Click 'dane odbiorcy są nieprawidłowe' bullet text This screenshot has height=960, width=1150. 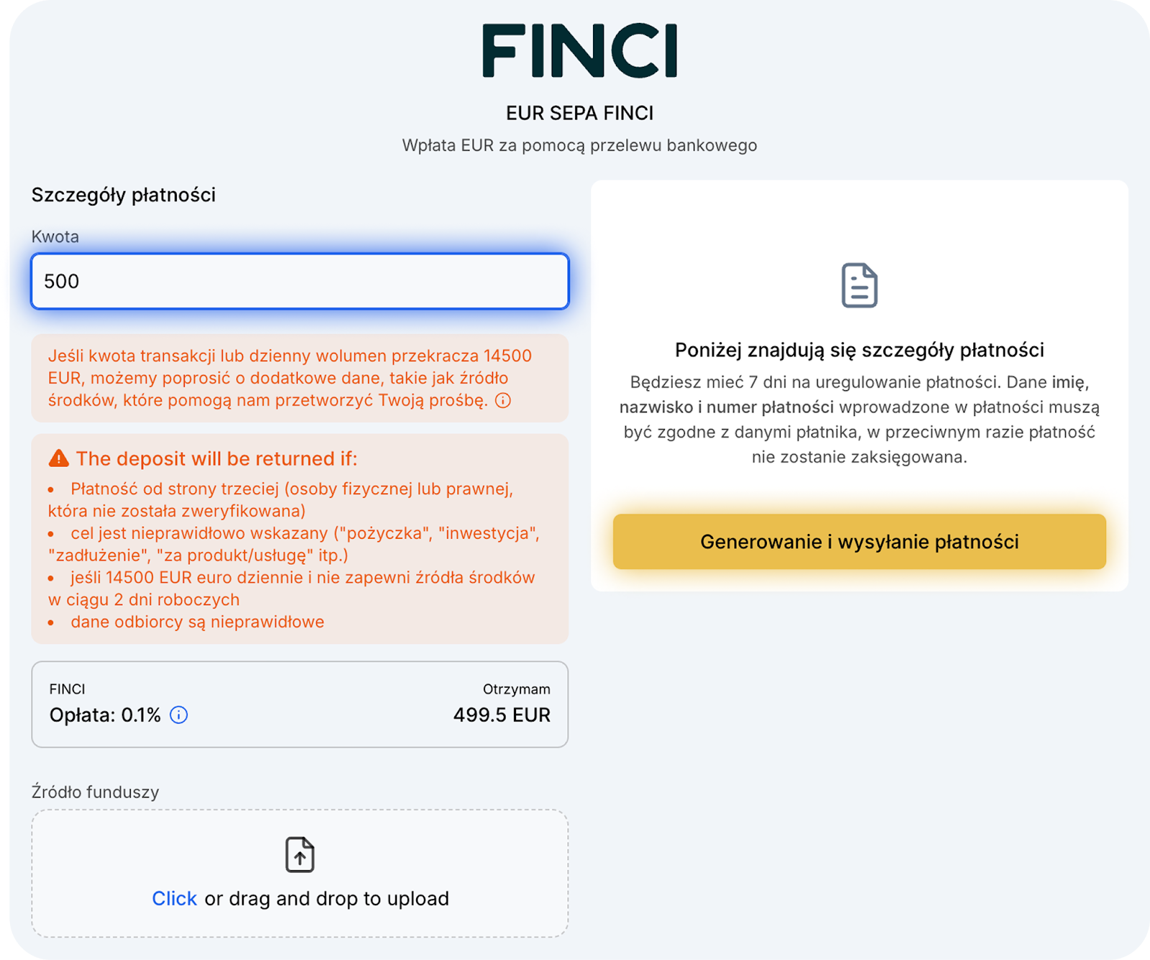click(197, 622)
